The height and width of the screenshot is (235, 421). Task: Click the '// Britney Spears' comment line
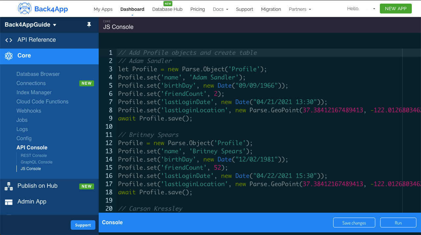[148, 135]
